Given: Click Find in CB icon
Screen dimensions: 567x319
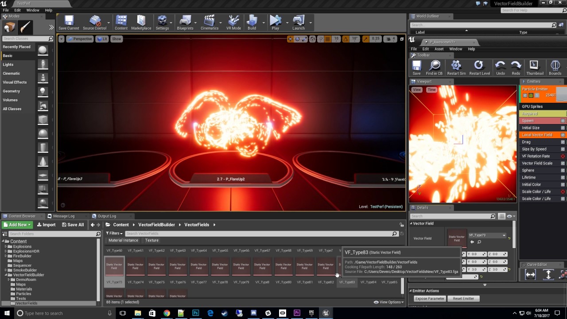Looking at the screenshot, I should coord(434,68).
